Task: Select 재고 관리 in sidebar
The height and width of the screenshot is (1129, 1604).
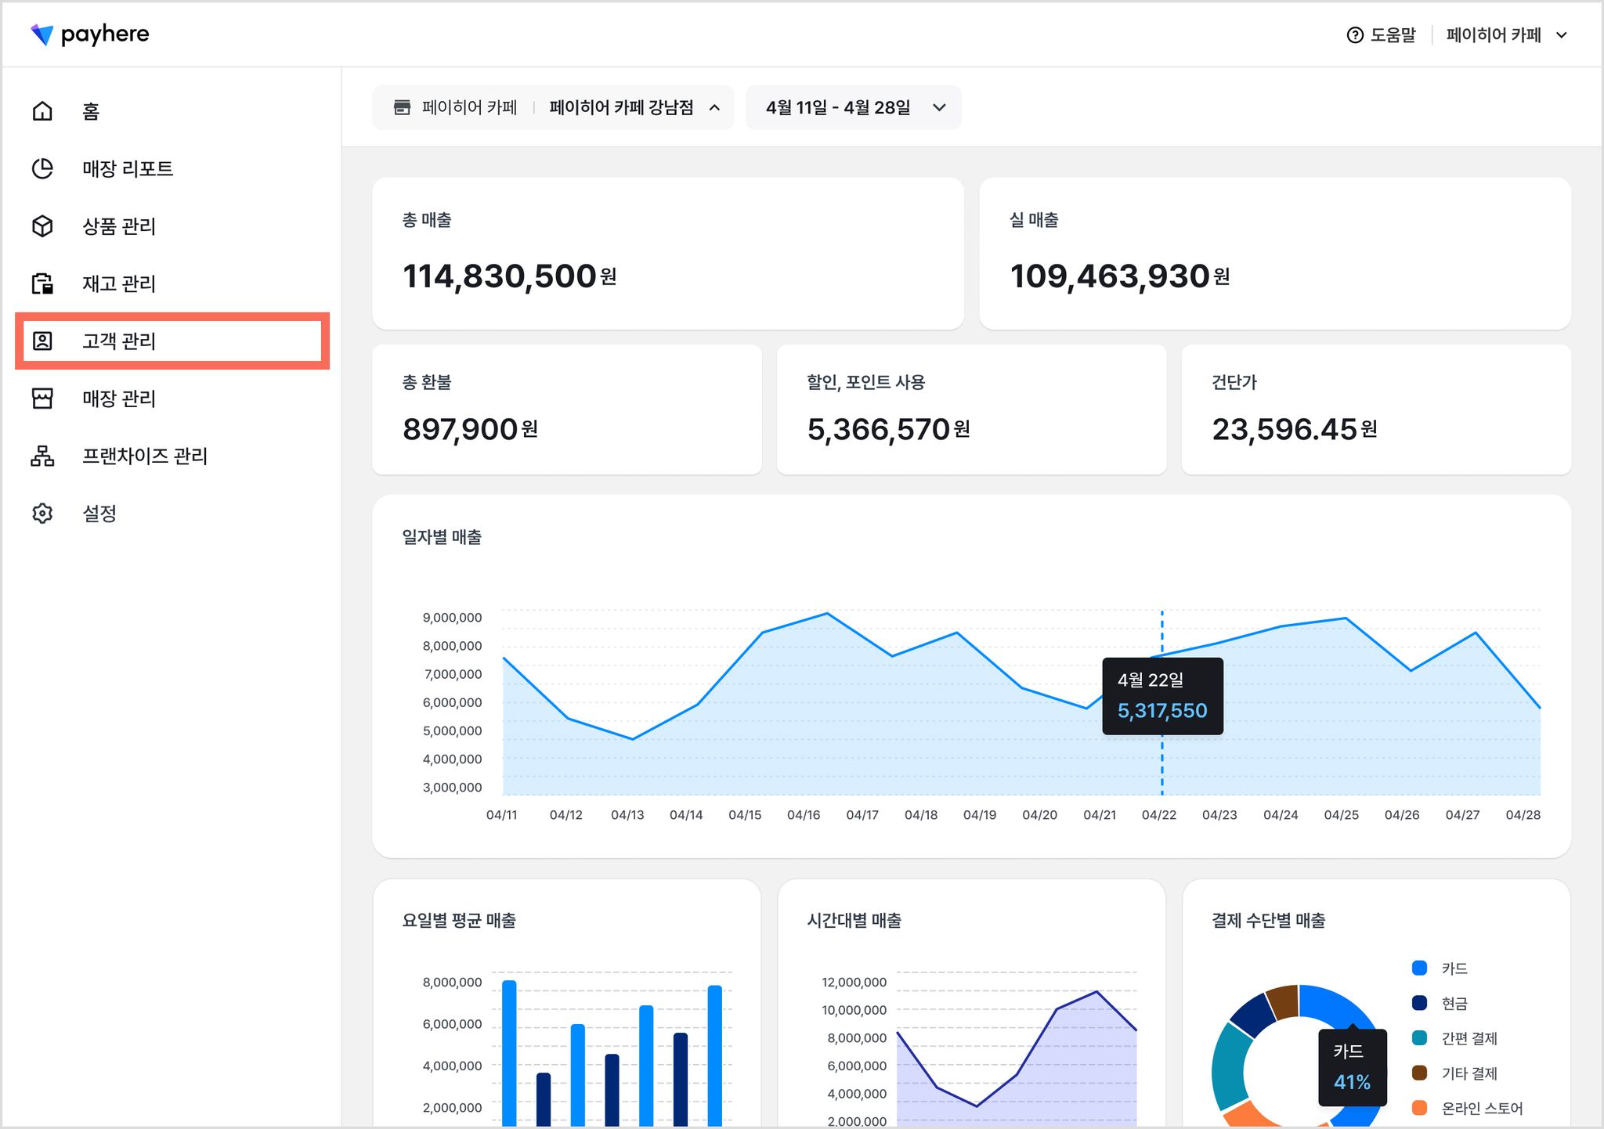Action: tap(172, 283)
